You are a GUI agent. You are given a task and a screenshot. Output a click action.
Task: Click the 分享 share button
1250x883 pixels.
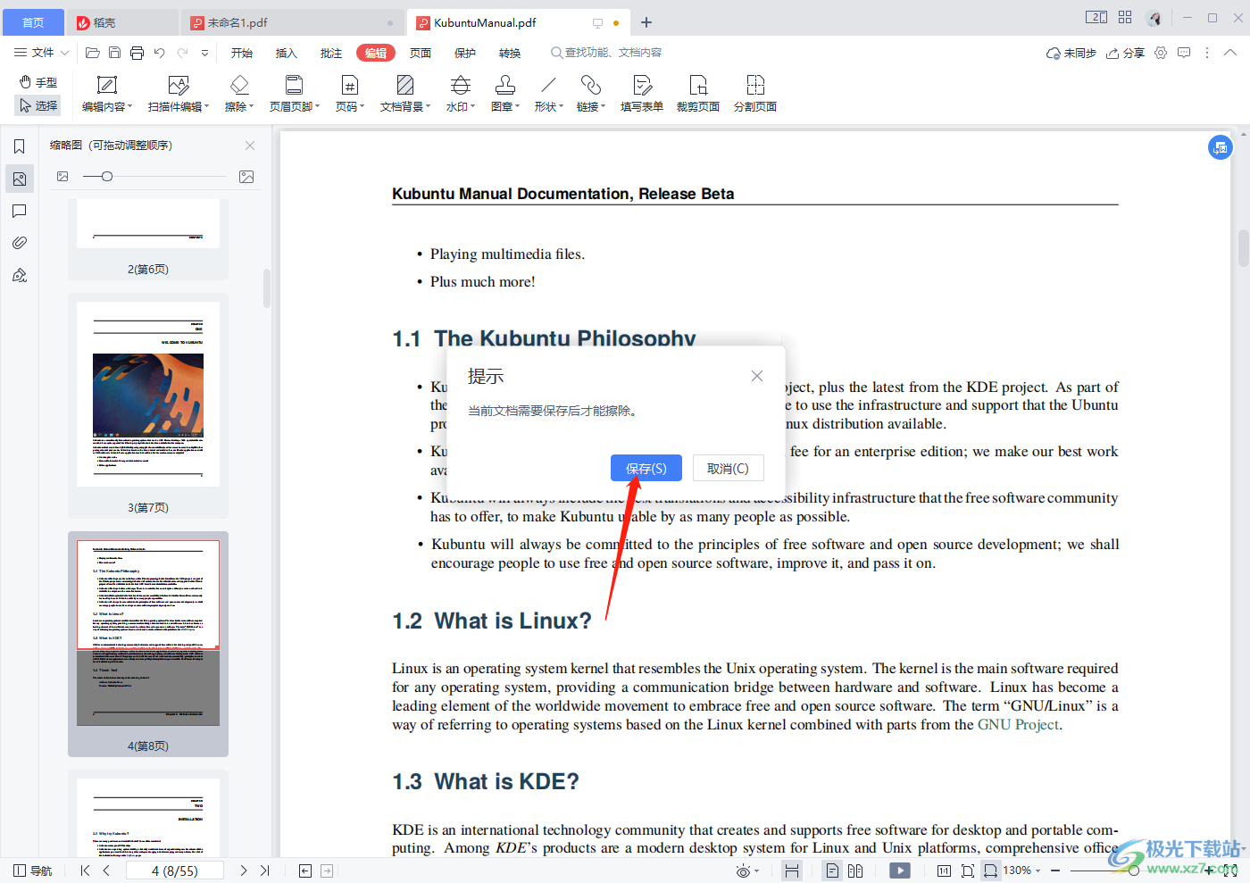point(1125,53)
